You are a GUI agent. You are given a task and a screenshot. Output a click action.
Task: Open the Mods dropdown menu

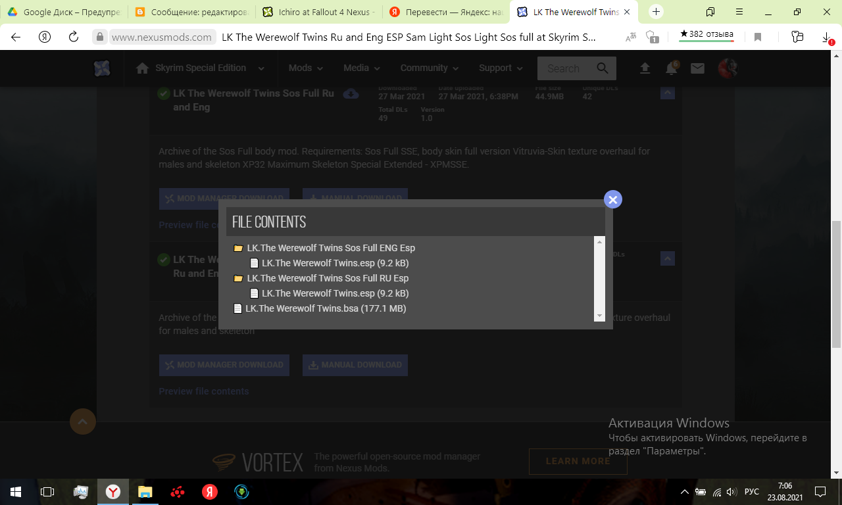(x=306, y=68)
